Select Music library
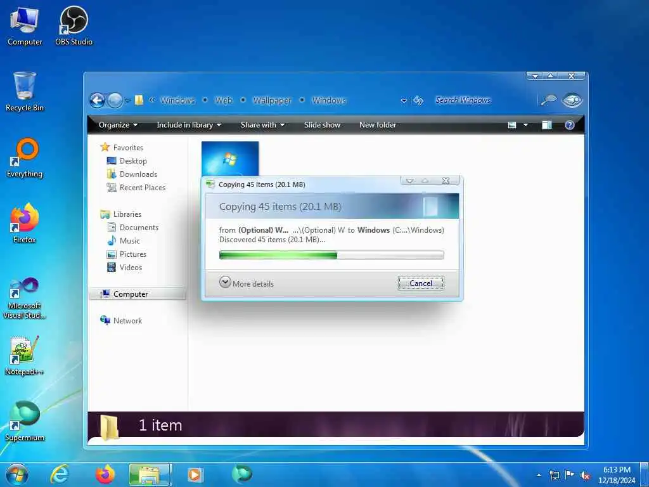 point(124,240)
